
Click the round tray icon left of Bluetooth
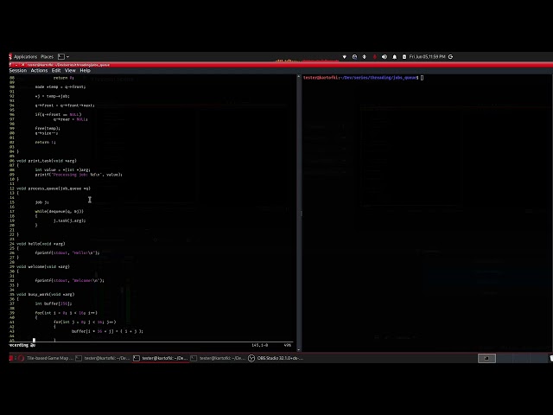354,57
